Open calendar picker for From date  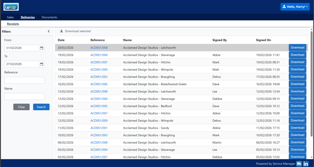coord(42,48)
